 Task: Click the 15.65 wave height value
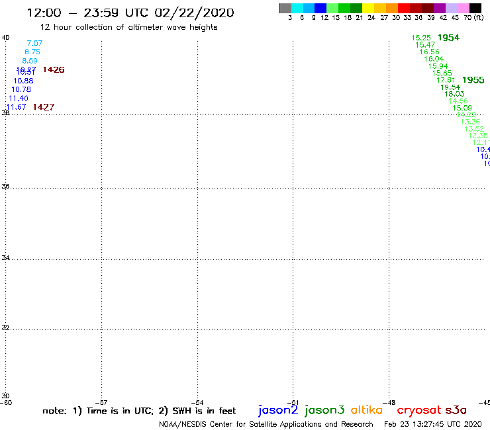click(x=442, y=73)
